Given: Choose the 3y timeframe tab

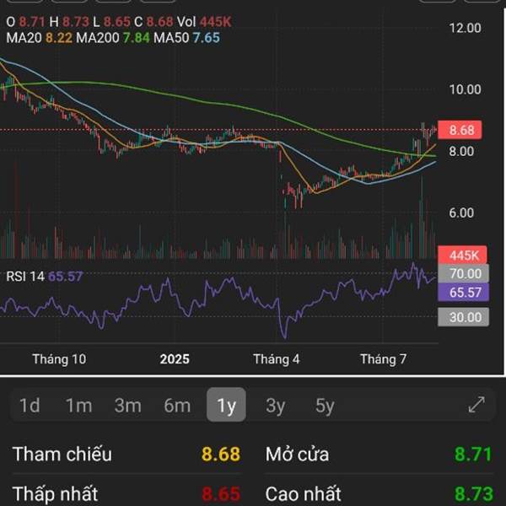Looking at the screenshot, I should 276,406.
